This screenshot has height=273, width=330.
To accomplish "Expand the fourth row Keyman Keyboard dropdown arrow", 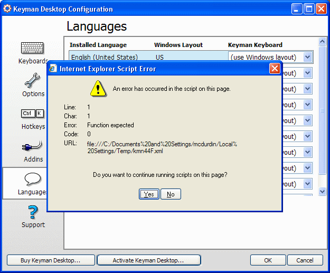I will coord(307,105).
